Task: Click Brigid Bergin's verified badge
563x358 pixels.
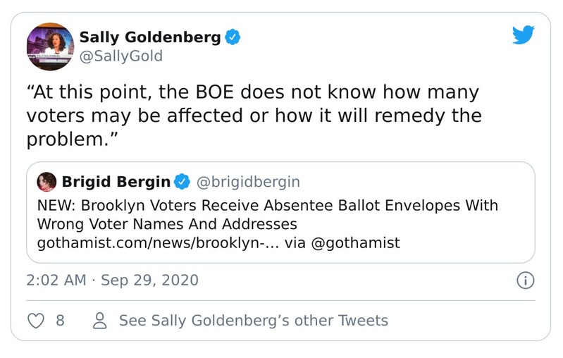Action: [x=182, y=182]
